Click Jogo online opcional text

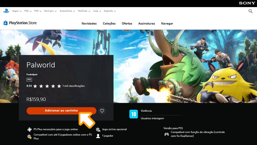pos(114,129)
